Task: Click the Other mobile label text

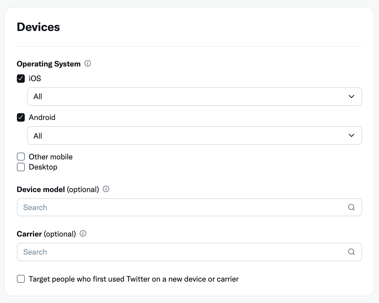Action: coord(51,157)
